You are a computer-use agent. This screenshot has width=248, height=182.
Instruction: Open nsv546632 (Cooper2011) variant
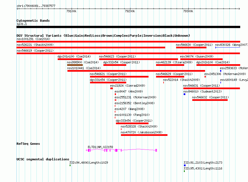[210, 100]
